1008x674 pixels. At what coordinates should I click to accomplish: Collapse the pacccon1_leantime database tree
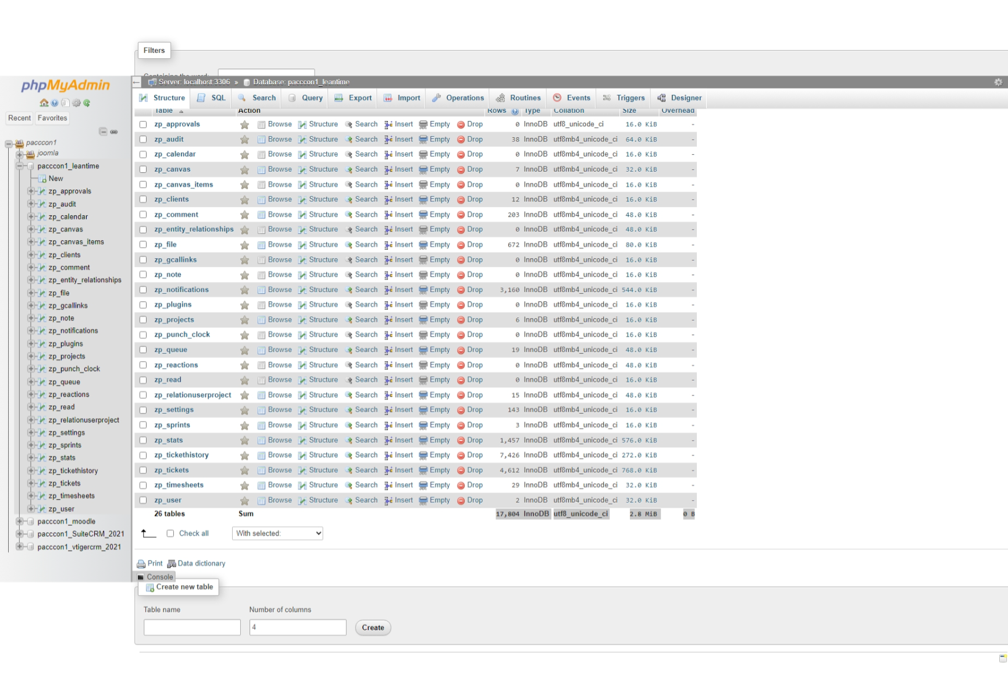[x=20, y=166]
